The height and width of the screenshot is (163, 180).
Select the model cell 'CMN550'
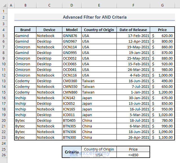point(72,86)
